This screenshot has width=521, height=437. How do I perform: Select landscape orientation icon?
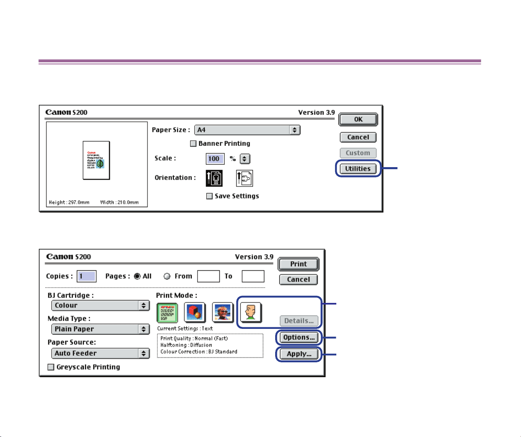[x=245, y=178]
